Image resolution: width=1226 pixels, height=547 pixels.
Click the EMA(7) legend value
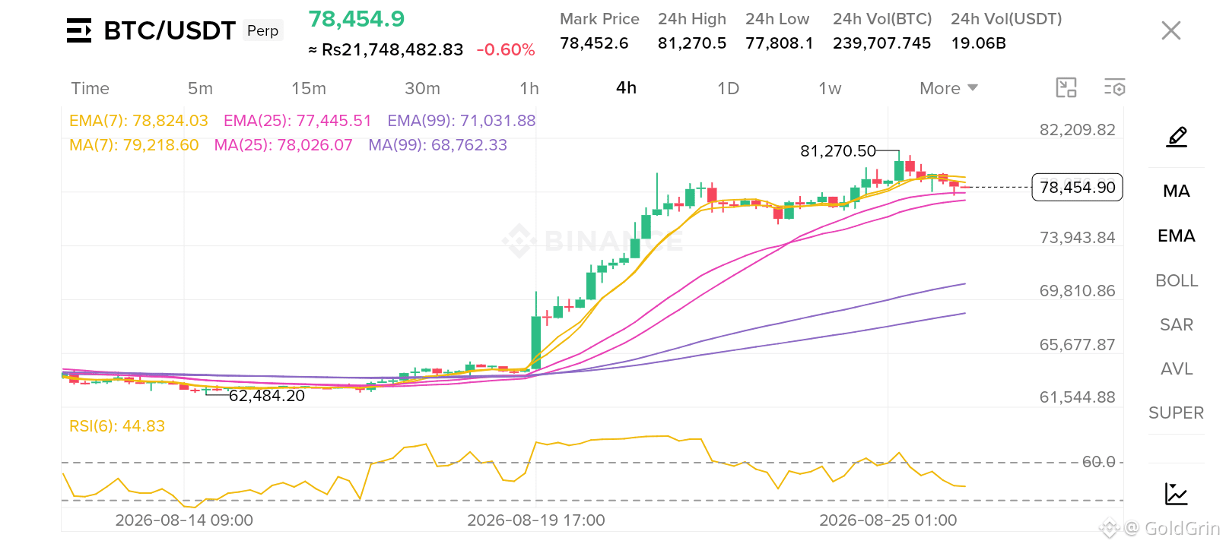[x=138, y=121]
